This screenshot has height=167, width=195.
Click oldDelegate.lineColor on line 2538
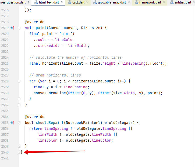(88, 141)
